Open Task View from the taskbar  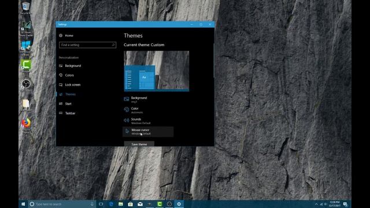point(101,204)
